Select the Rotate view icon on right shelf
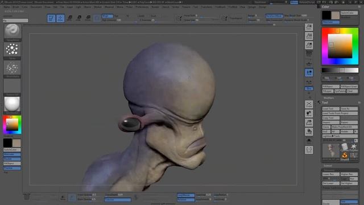Screen dimensions: 364x205 click(309, 132)
